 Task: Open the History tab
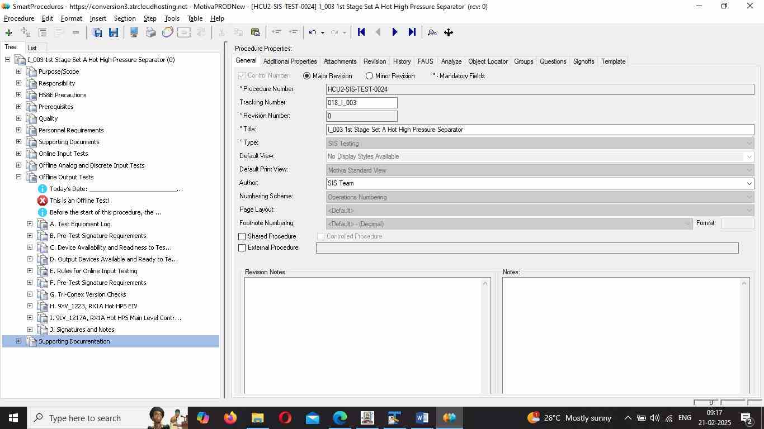point(402,61)
